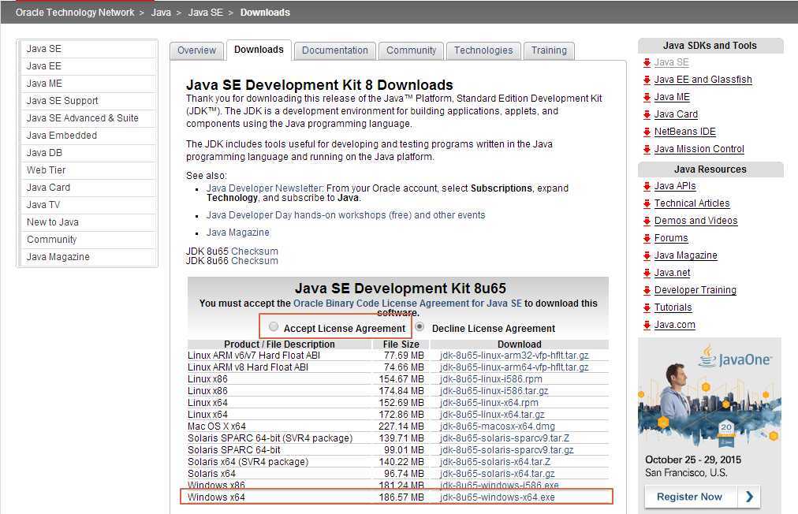Click the arrow icon on Register Now button

coord(749,497)
